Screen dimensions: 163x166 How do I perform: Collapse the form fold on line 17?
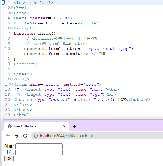click(12, 84)
